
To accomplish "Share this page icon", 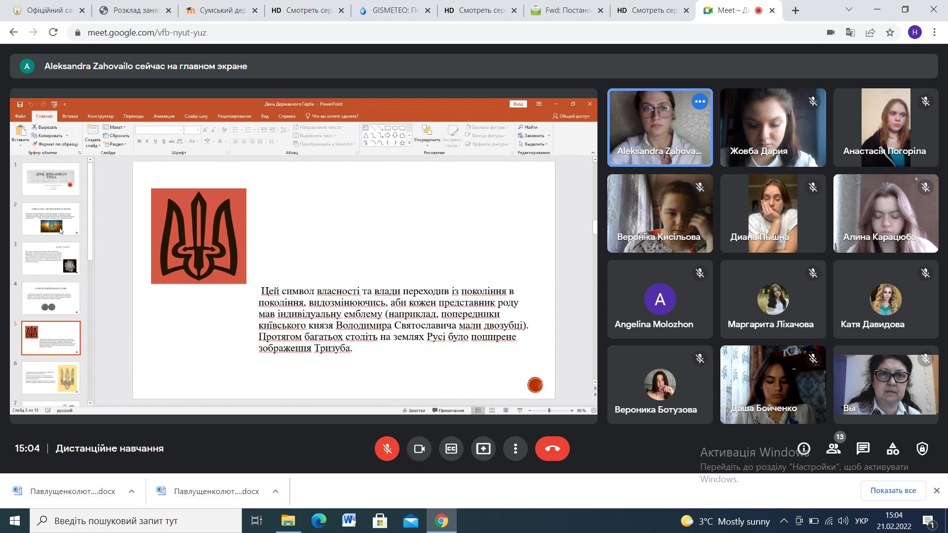I will (870, 33).
